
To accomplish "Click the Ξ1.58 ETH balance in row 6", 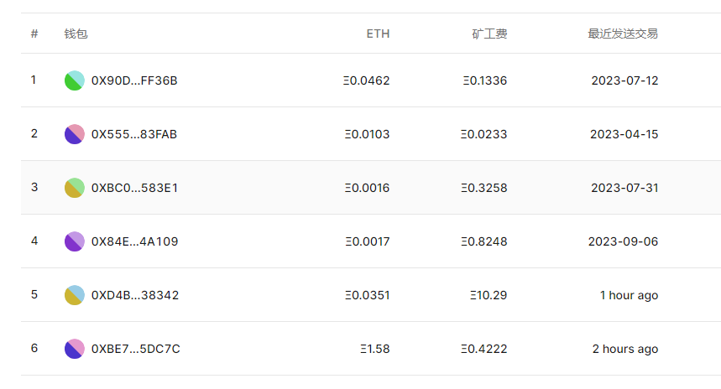I will click(374, 349).
